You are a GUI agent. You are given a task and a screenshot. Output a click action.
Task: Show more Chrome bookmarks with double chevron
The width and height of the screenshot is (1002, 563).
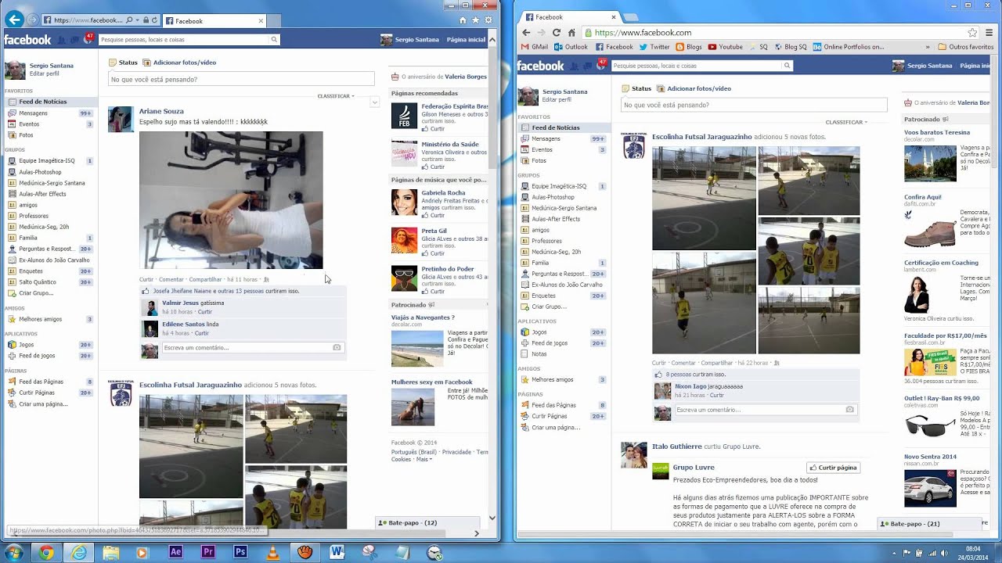928,47
